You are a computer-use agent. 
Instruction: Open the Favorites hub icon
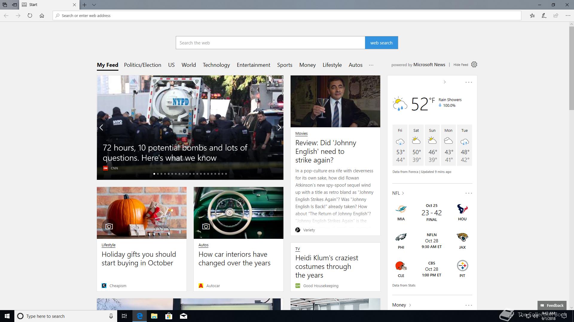[x=532, y=16]
